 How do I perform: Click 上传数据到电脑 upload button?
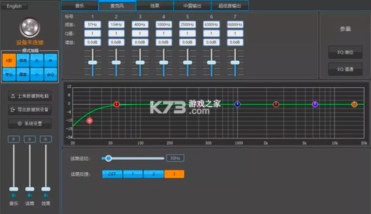click(x=30, y=96)
